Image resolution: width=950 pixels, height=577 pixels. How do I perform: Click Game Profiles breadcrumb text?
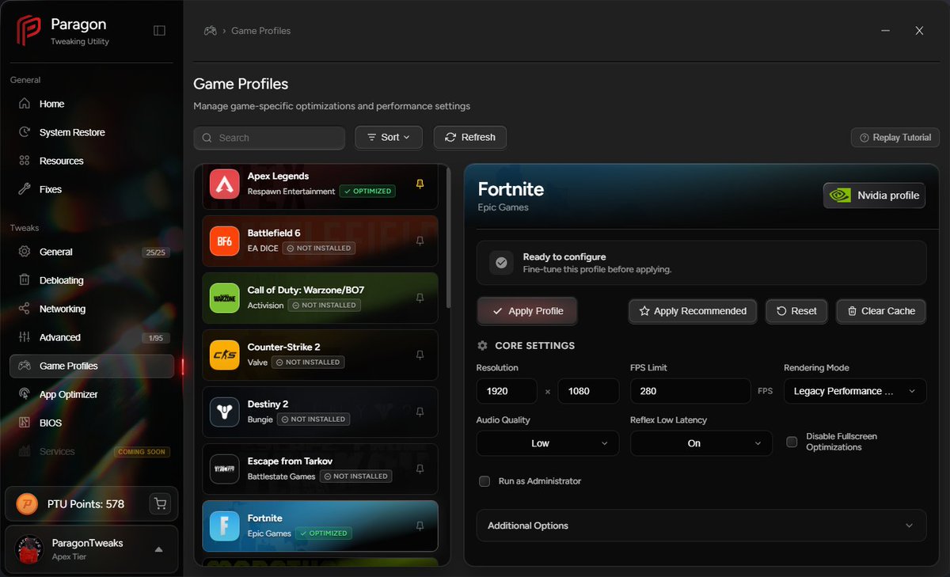click(x=260, y=31)
